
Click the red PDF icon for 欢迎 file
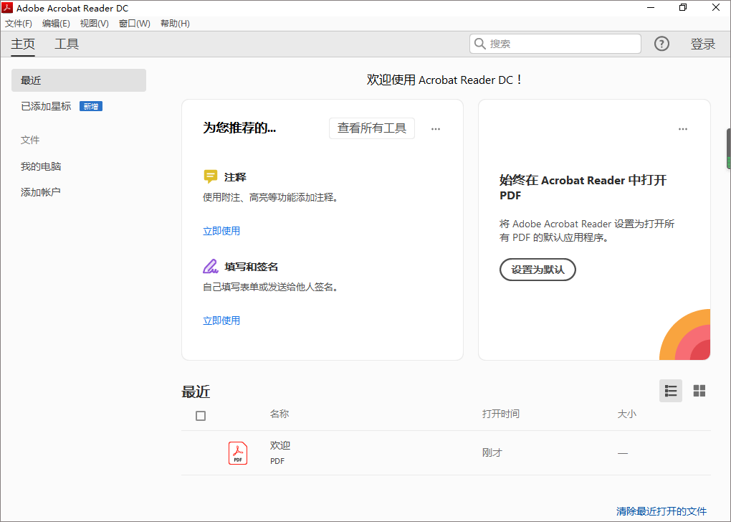click(x=238, y=453)
